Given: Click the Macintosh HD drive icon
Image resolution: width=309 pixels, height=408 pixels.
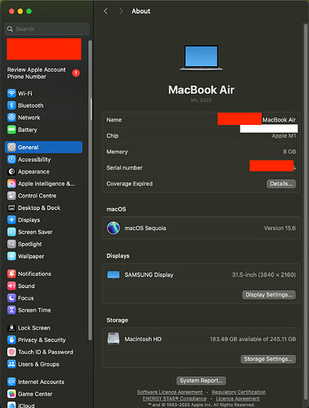Looking at the screenshot, I should [113, 339].
